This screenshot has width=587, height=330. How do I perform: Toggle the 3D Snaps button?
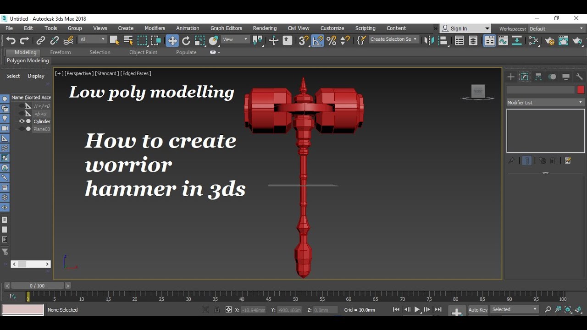[304, 40]
